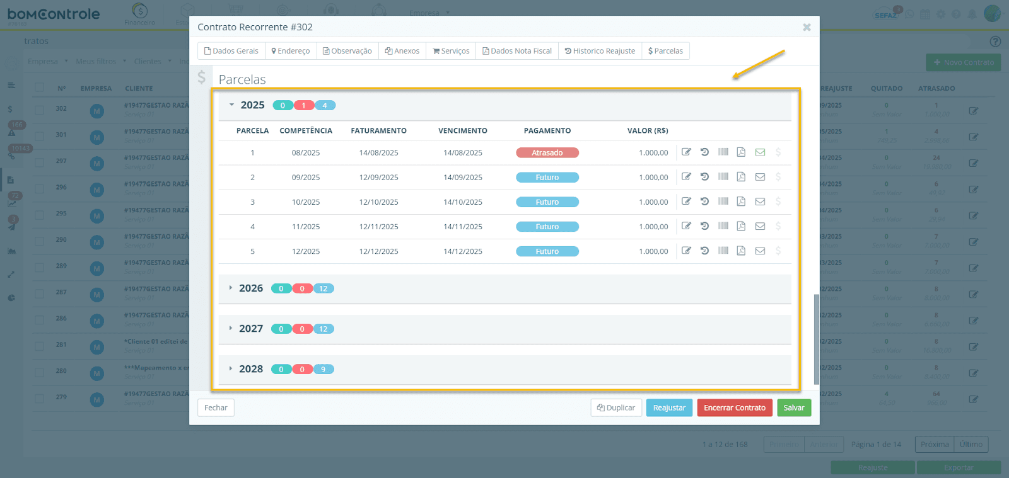Send email for parcela 3
The width and height of the screenshot is (1009, 478).
[760, 202]
